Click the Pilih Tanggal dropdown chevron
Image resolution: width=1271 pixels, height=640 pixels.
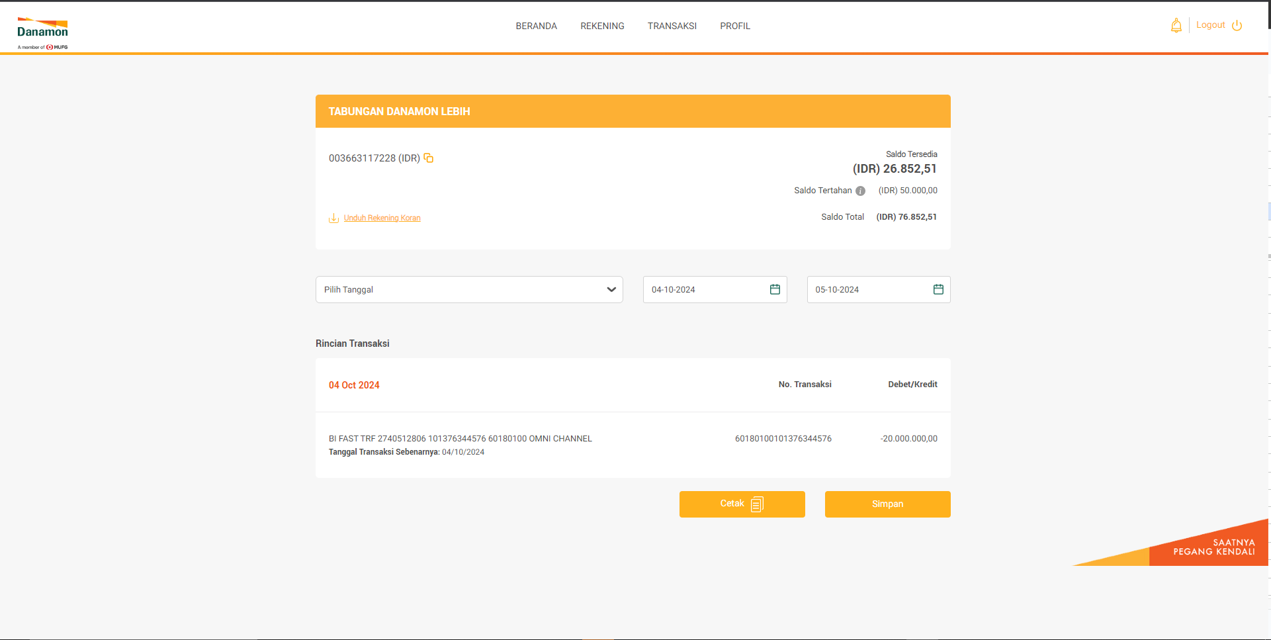[x=611, y=289]
